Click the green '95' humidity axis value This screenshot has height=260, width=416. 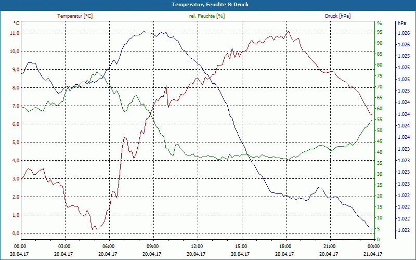[x=380, y=32]
